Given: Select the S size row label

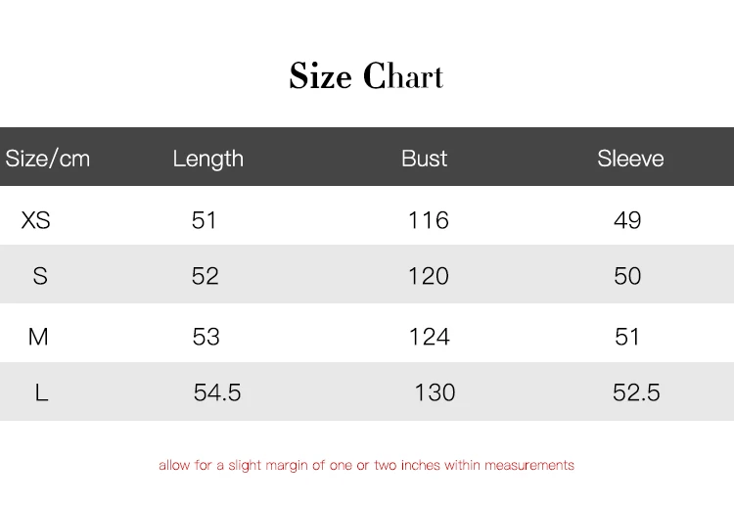Looking at the screenshot, I should click(40, 276).
